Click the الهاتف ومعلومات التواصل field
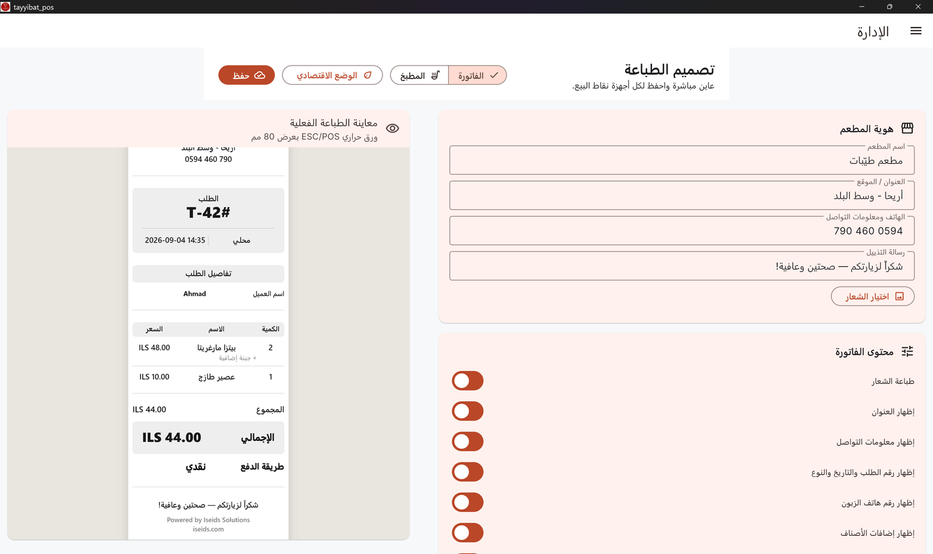This screenshot has width=933, height=554. pos(682,230)
